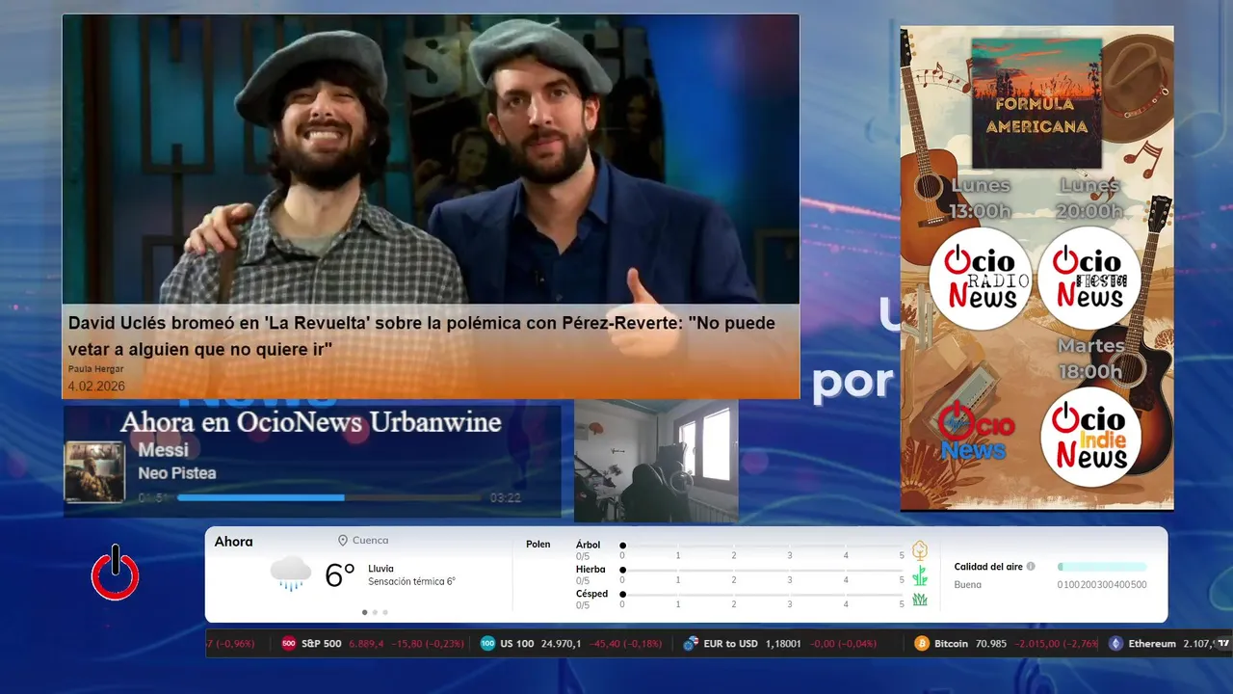Click the Ethereum ticker label
Screen dimensions: 1233x694
pos(1152,643)
